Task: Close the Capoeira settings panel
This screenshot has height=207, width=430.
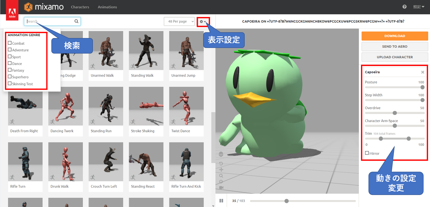Action: 422,72
